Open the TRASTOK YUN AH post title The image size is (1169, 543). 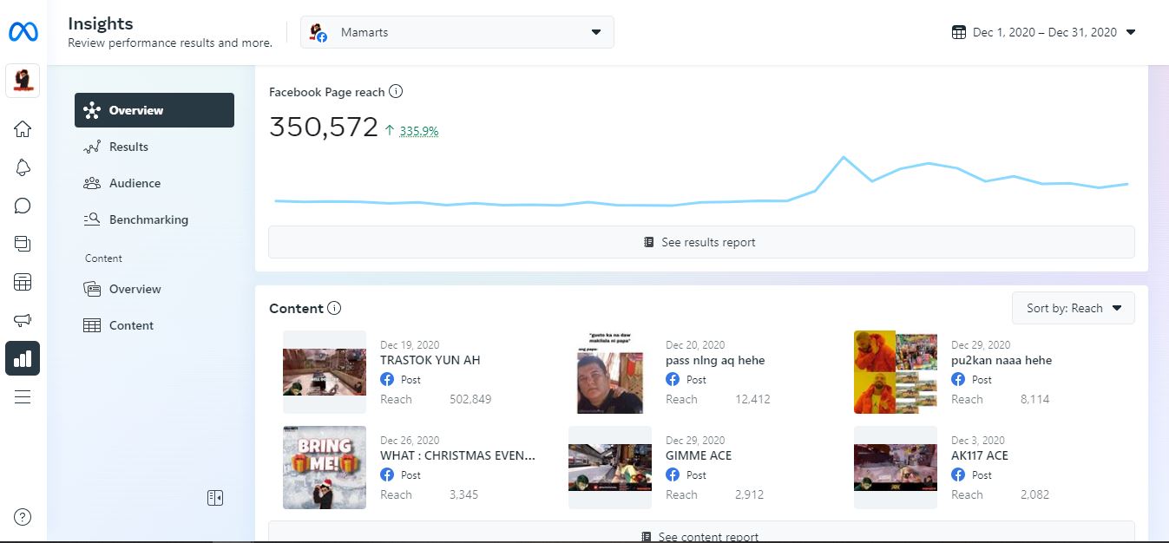click(430, 360)
